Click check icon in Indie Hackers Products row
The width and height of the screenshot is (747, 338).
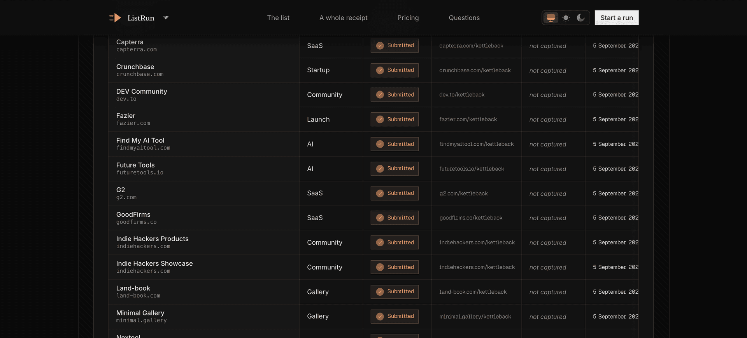pos(380,242)
